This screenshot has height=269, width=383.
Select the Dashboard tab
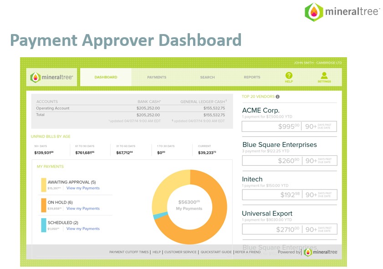106,77
